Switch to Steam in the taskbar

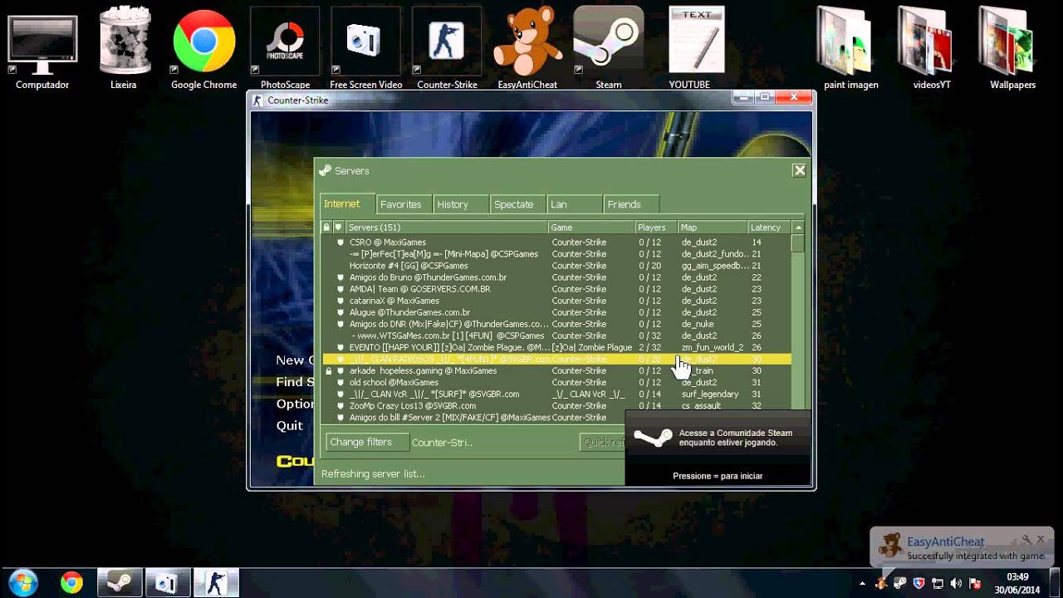120,583
